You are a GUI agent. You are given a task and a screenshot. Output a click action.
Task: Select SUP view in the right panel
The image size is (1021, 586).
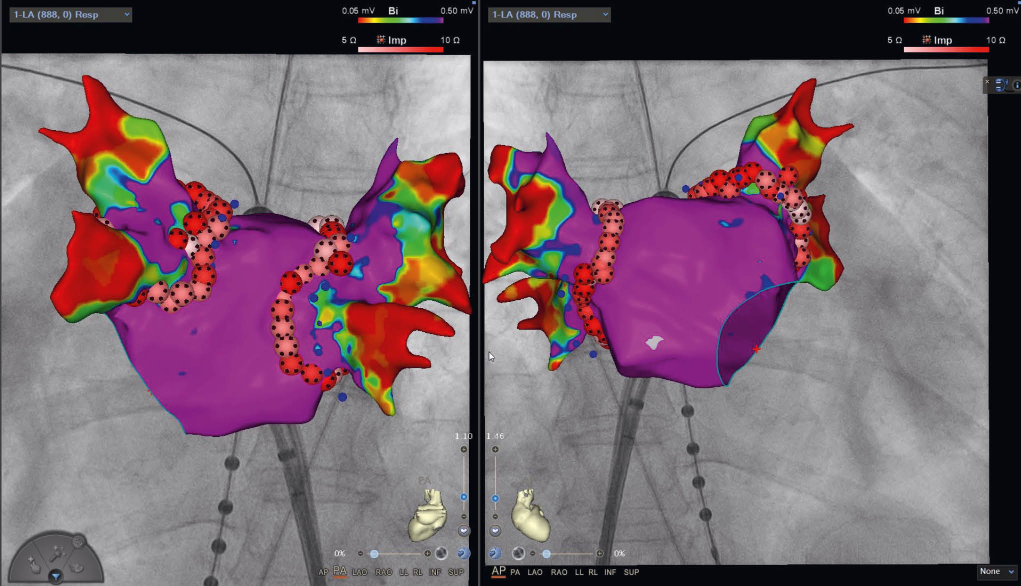631,572
